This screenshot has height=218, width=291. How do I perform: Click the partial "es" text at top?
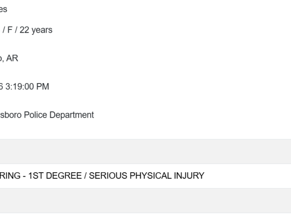coord(4,9)
